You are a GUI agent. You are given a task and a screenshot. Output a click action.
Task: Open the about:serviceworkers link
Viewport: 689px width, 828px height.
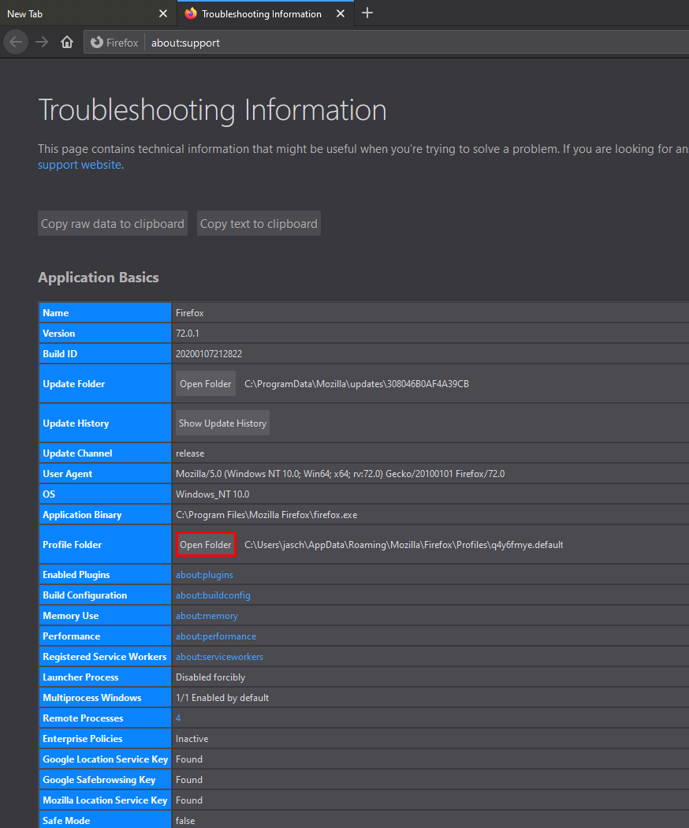click(219, 657)
